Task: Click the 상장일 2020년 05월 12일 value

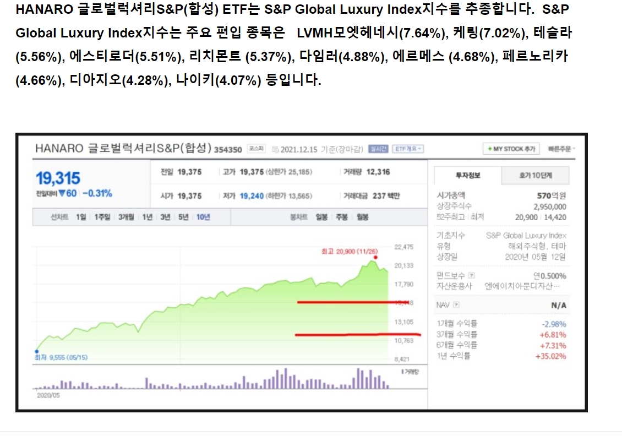Action: (536, 257)
